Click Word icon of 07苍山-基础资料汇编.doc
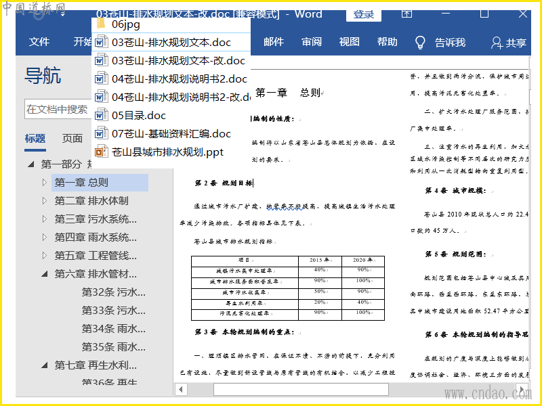Screen dimensions: 542x406 pyautogui.click(x=101, y=133)
